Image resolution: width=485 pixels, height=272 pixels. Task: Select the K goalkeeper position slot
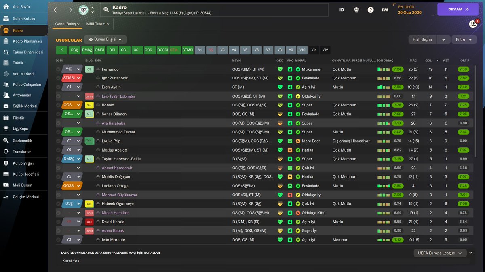[x=61, y=50]
